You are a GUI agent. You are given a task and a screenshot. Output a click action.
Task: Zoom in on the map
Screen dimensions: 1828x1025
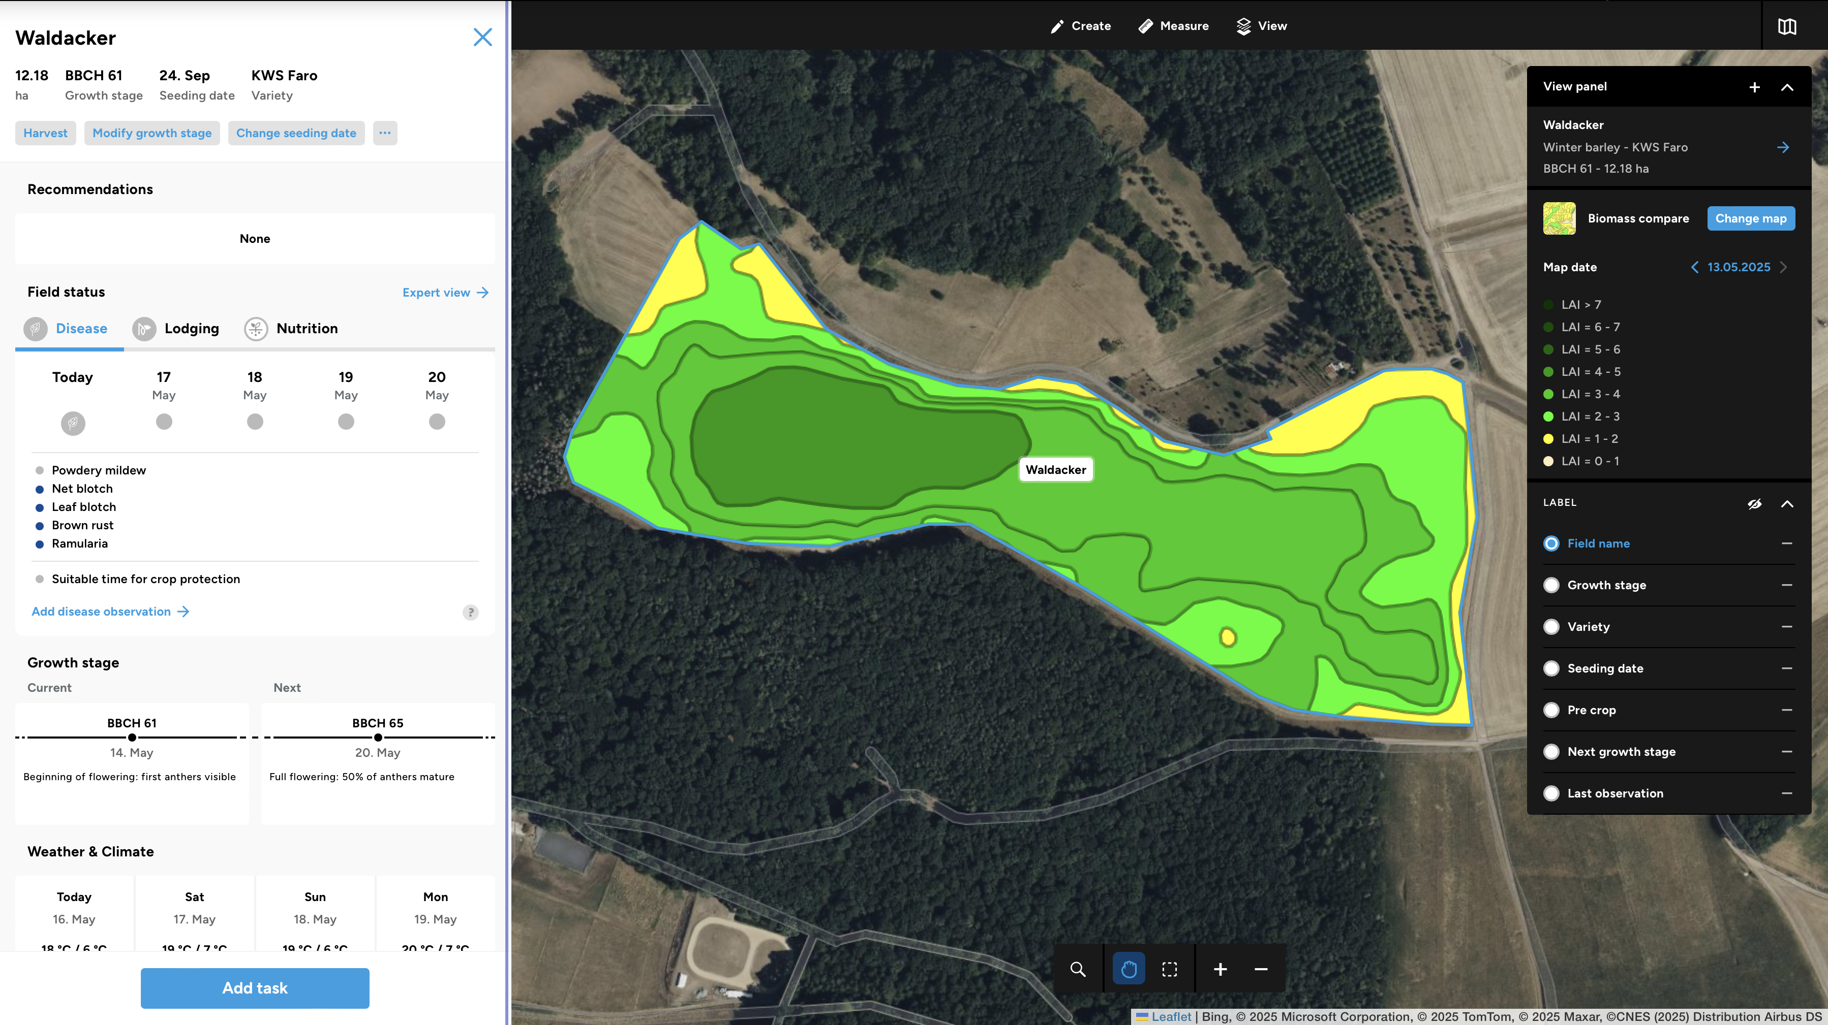click(x=1220, y=968)
